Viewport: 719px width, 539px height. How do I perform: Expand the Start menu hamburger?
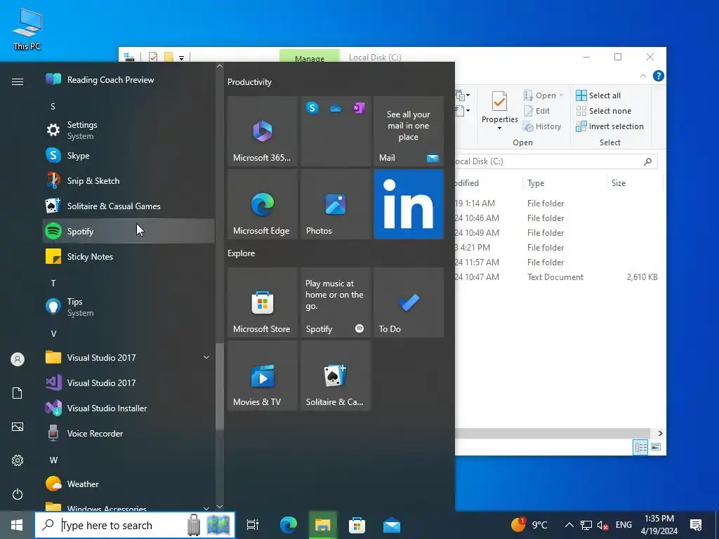[18, 81]
